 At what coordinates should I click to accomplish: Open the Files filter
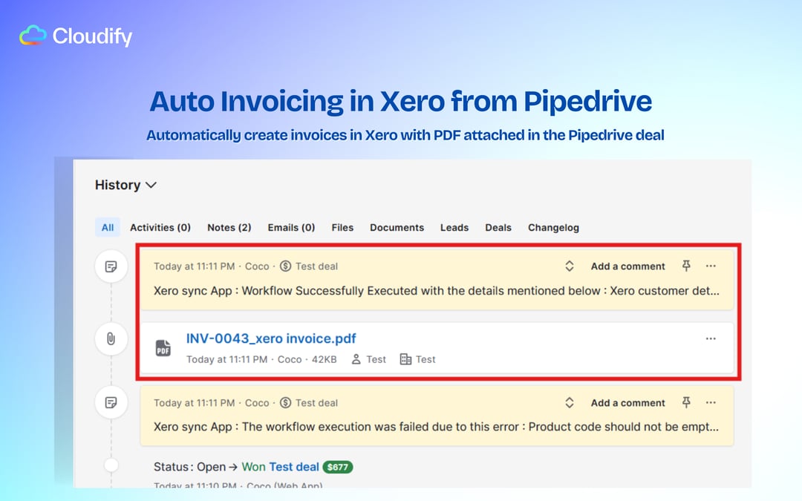(x=342, y=227)
